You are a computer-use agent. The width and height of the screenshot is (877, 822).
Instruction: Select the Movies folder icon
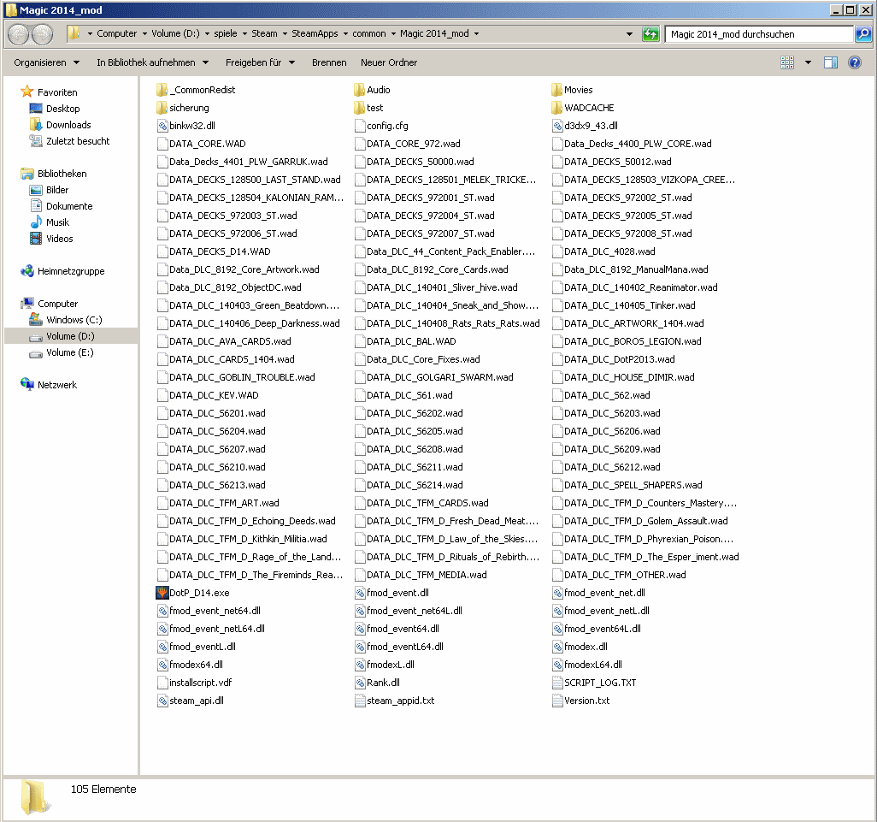[557, 90]
